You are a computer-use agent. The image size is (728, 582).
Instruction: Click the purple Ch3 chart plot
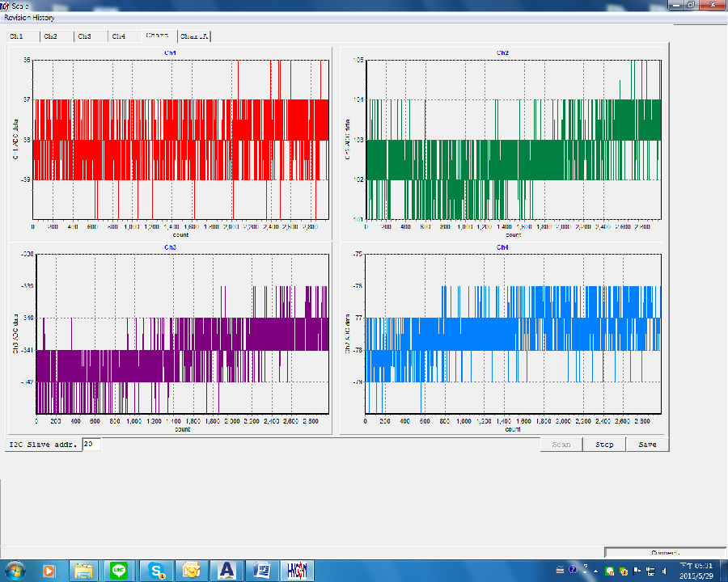coord(182,334)
